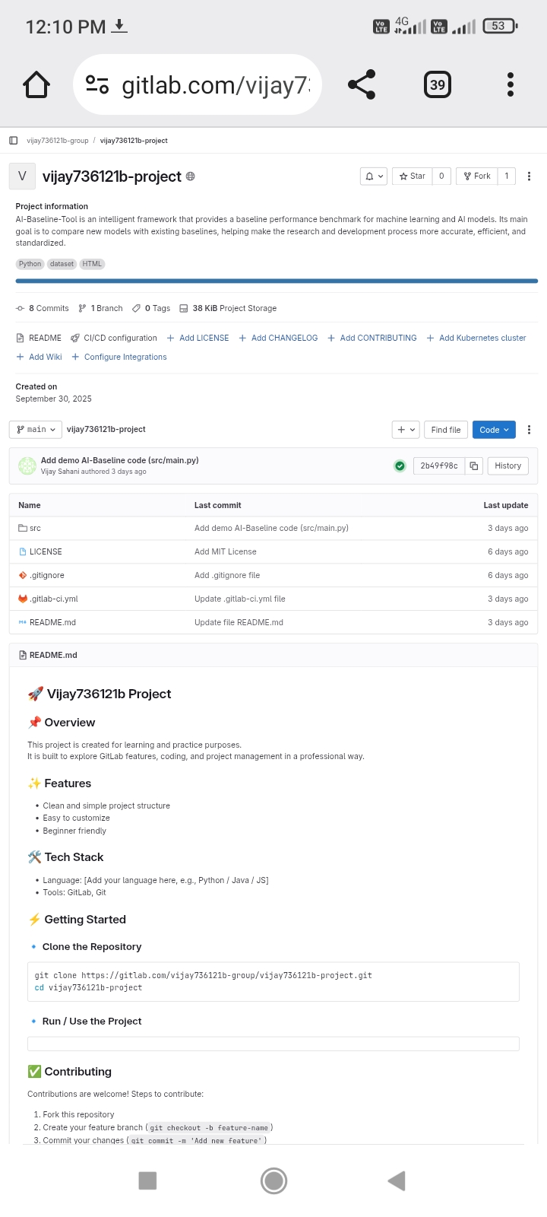Click last commit Add MIT License
This screenshot has width=547, height=1217.
pos(226,551)
